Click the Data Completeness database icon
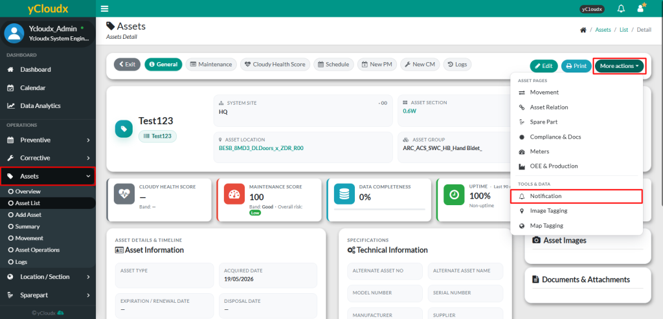Image resolution: width=663 pixels, height=319 pixels. pyautogui.click(x=344, y=194)
